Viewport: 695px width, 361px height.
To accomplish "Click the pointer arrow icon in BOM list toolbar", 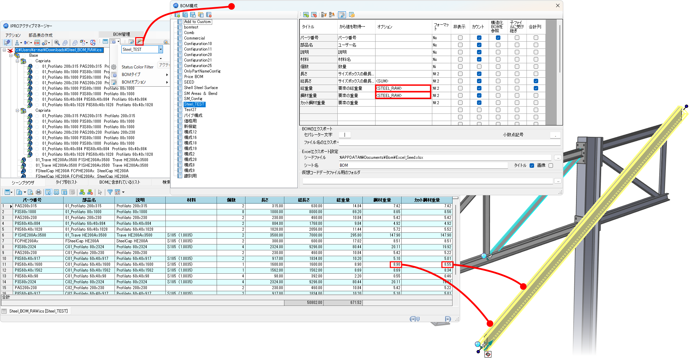I will pyautogui.click(x=100, y=192).
